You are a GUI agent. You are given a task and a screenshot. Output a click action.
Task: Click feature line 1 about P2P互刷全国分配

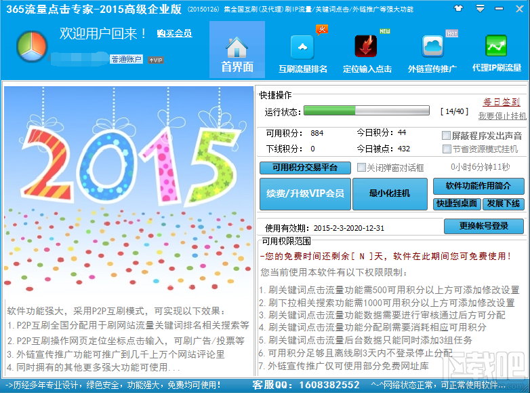(129, 325)
